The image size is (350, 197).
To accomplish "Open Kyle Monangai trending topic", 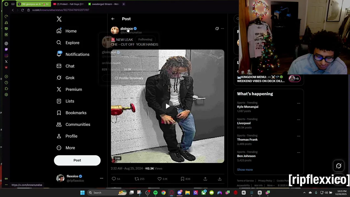I will click(247, 107).
